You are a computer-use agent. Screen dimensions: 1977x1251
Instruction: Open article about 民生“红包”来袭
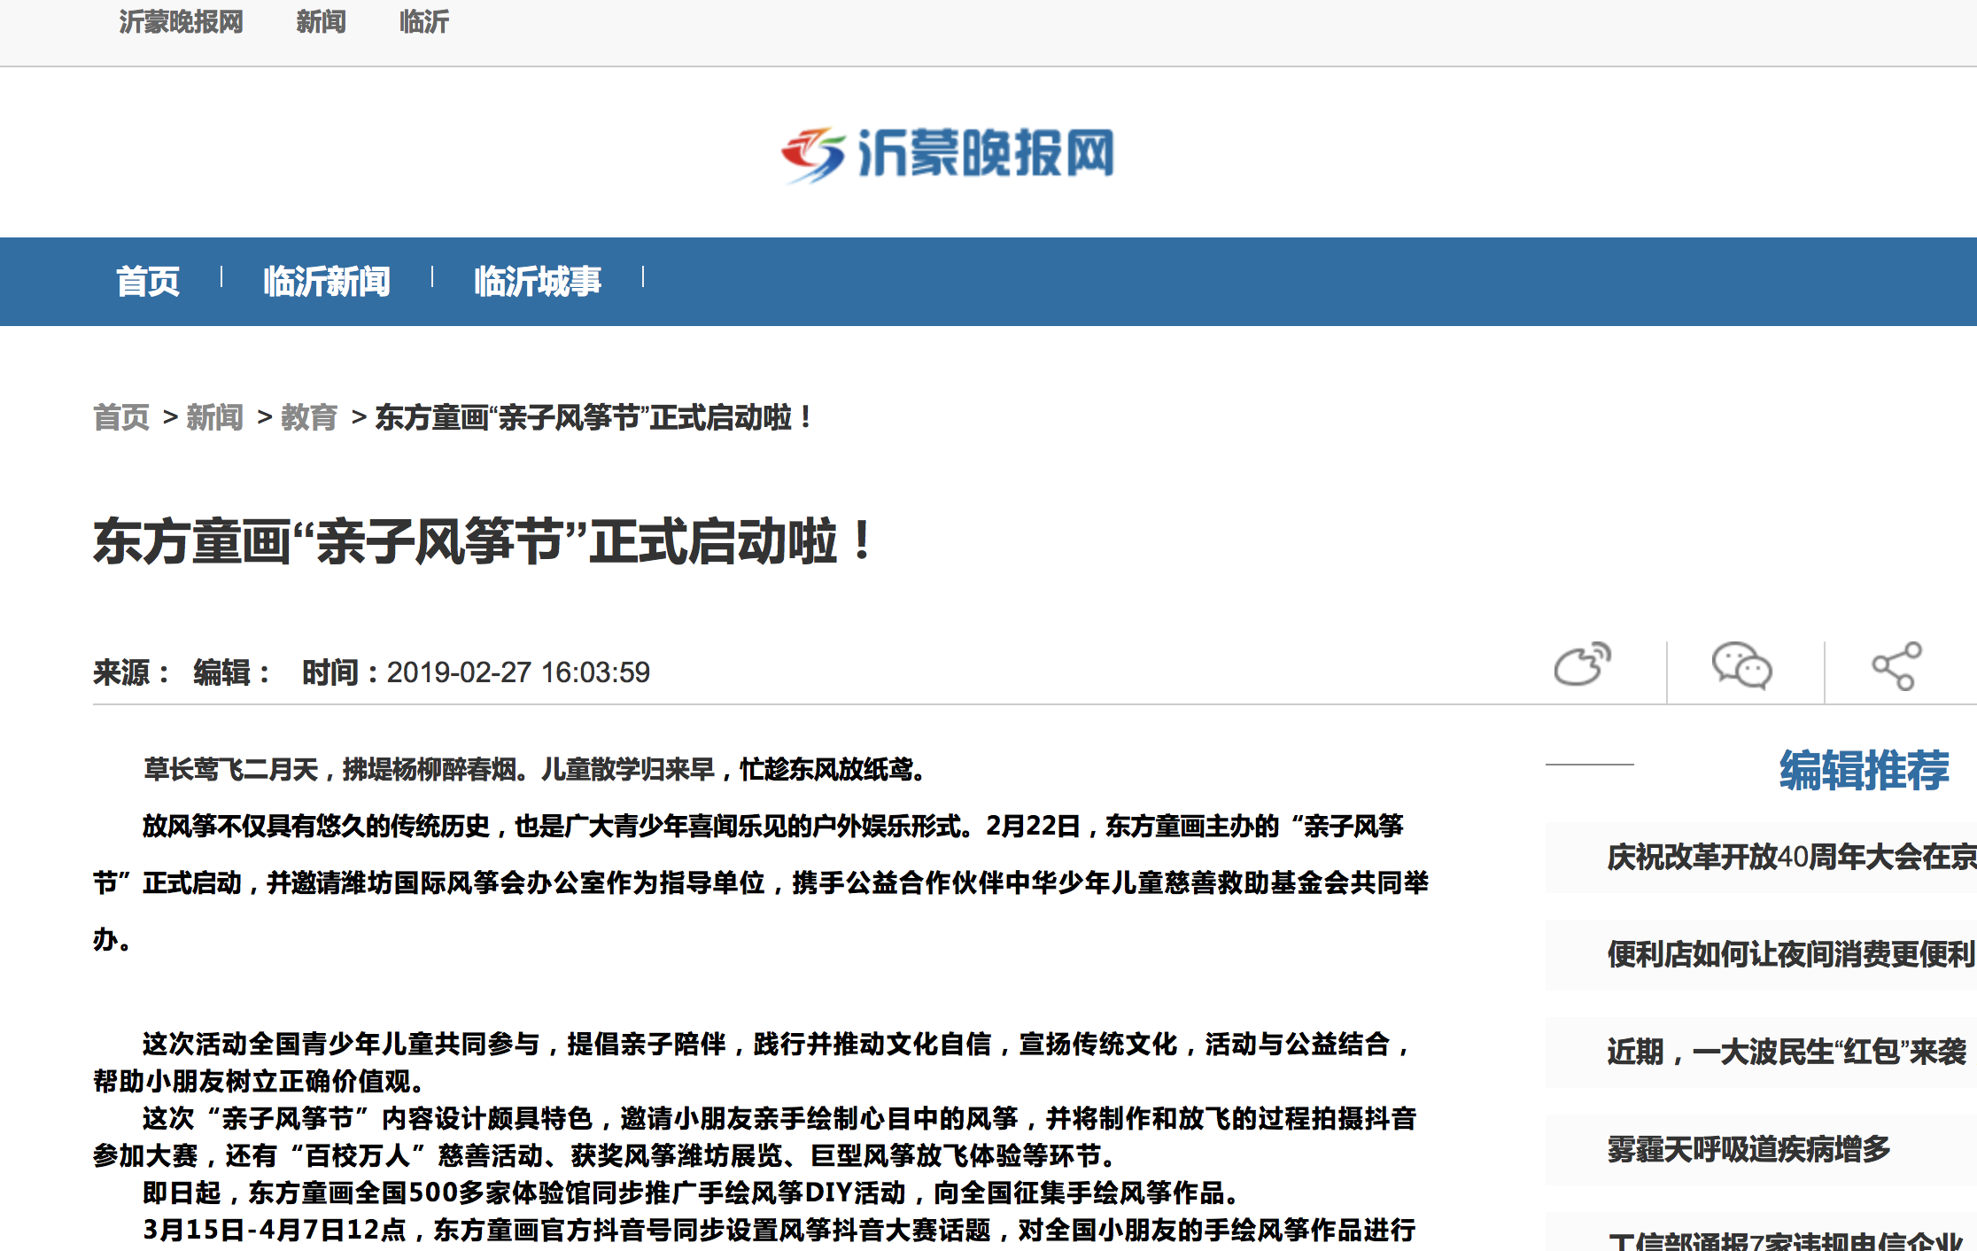coord(1786,1052)
